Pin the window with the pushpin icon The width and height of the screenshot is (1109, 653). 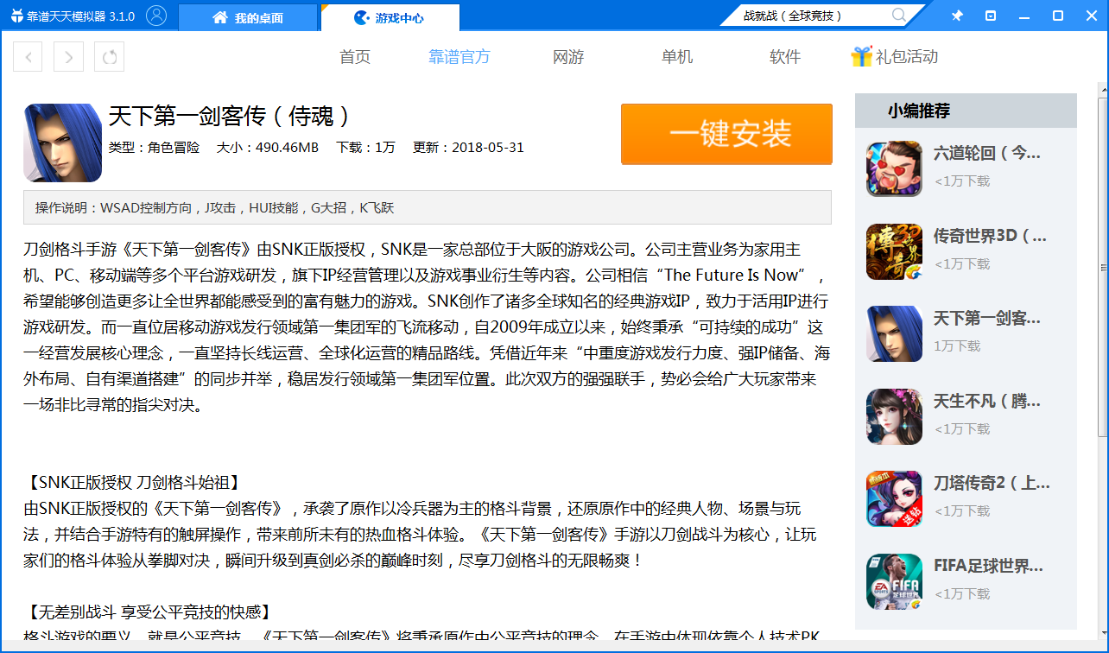[957, 16]
